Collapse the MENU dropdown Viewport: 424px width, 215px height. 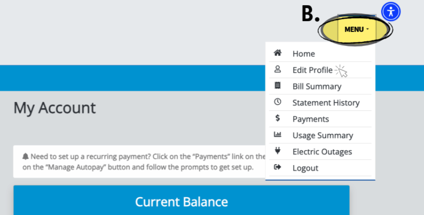(357, 29)
